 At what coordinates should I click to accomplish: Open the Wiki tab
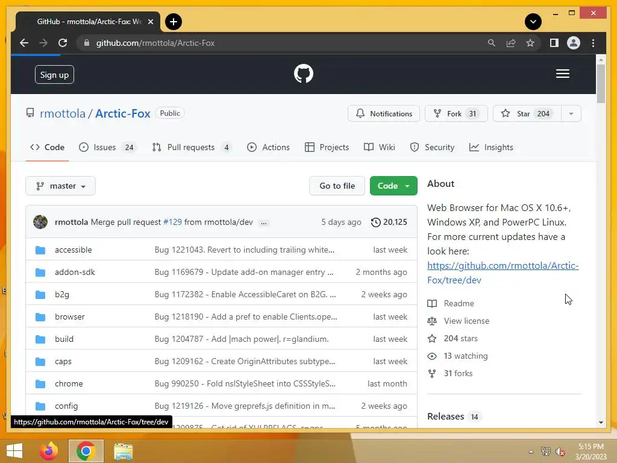coord(380,147)
